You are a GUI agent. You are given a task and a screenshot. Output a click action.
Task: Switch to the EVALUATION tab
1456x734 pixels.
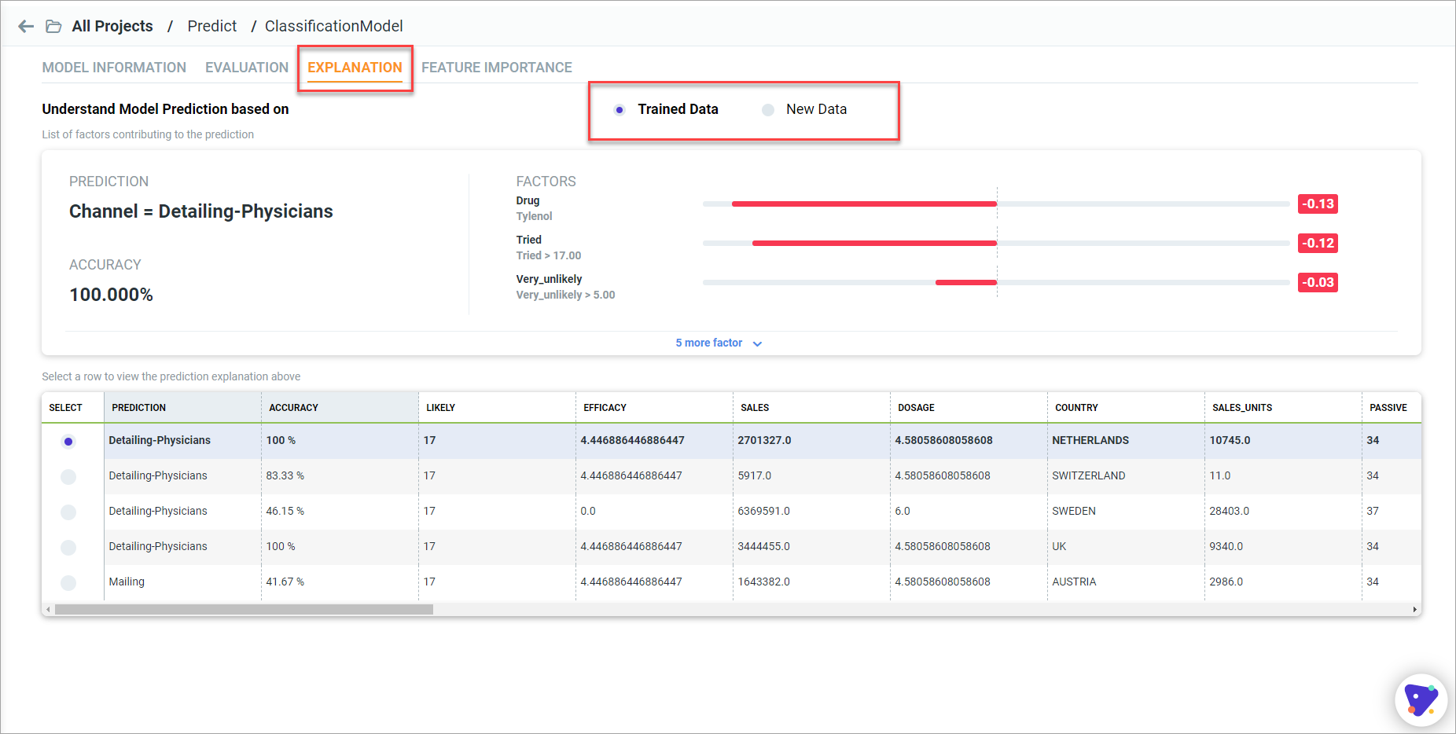coord(247,68)
